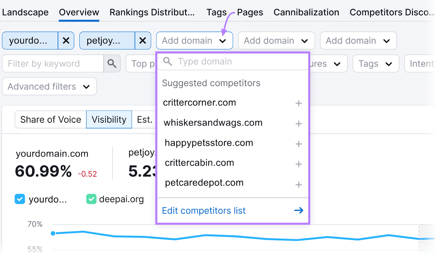Screen dimensions: 435x256
Task: Open the Intent dropdown
Action: point(422,64)
